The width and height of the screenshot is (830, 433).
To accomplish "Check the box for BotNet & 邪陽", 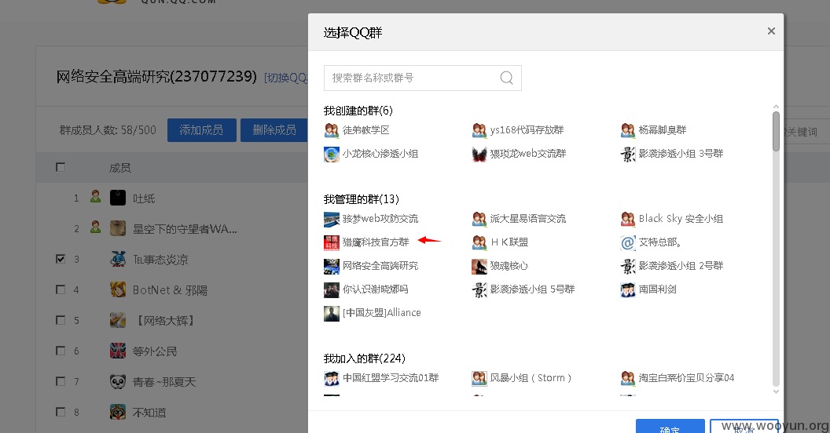I will (61, 289).
